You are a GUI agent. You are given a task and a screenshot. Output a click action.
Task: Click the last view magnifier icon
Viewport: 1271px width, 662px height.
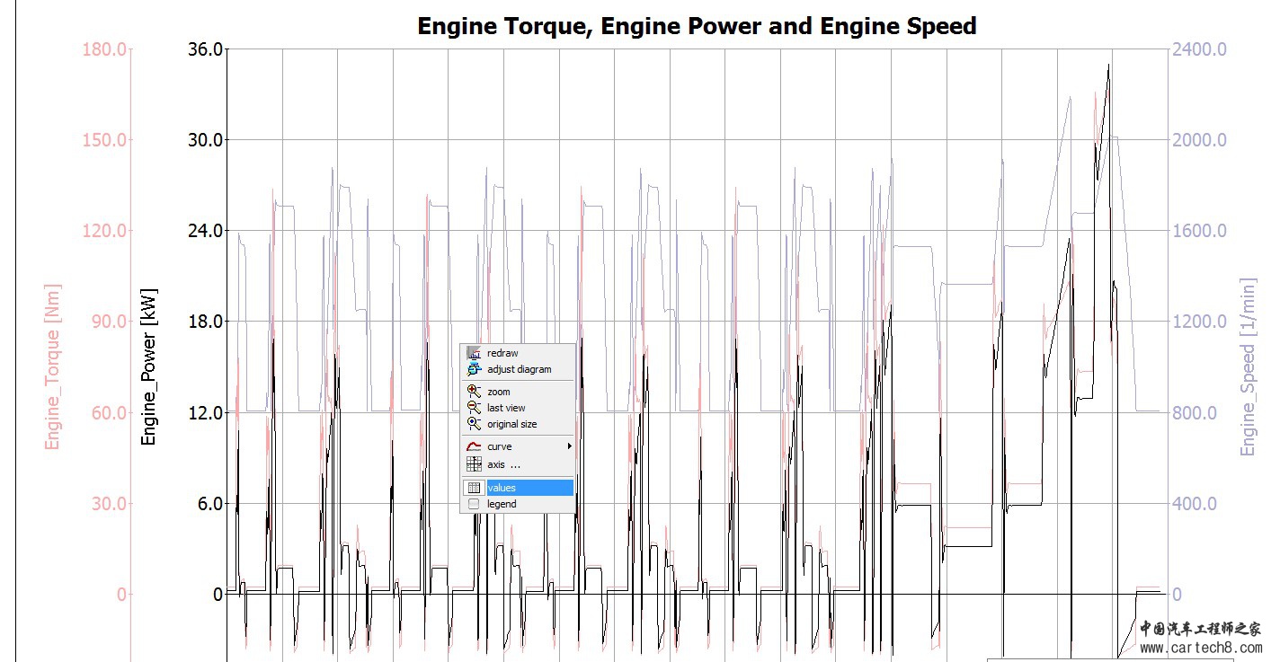[474, 408]
